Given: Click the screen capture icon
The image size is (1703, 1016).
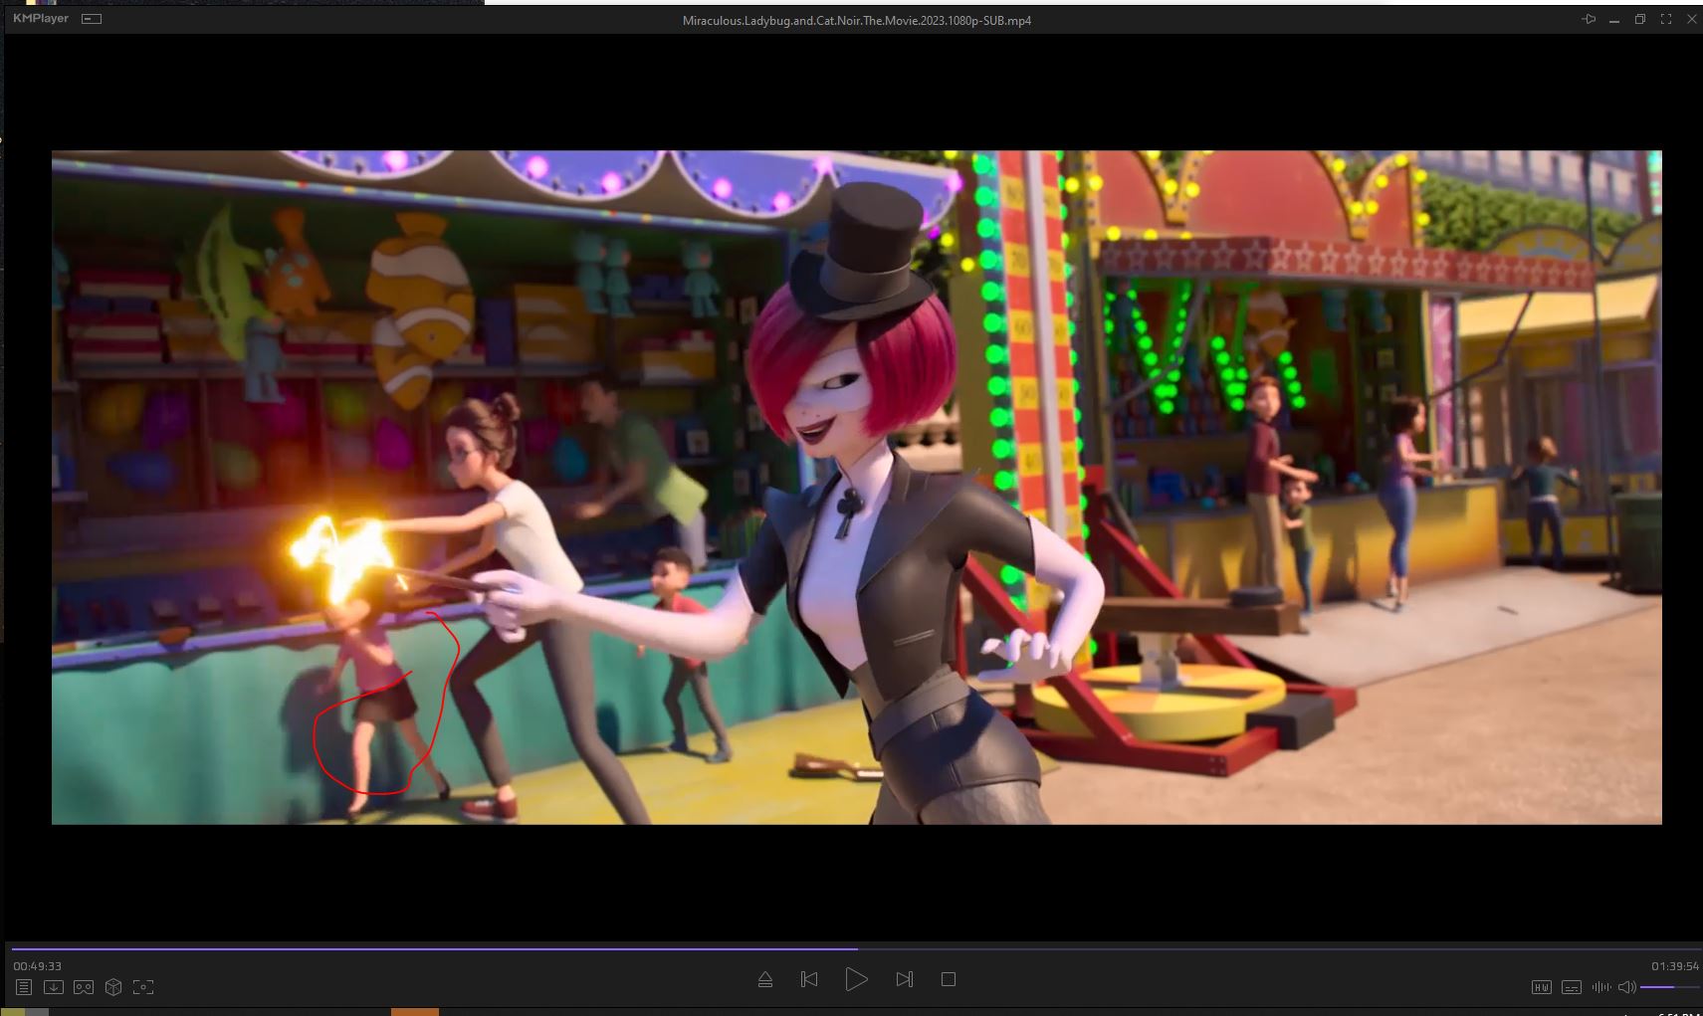Looking at the screenshot, I should 143,987.
